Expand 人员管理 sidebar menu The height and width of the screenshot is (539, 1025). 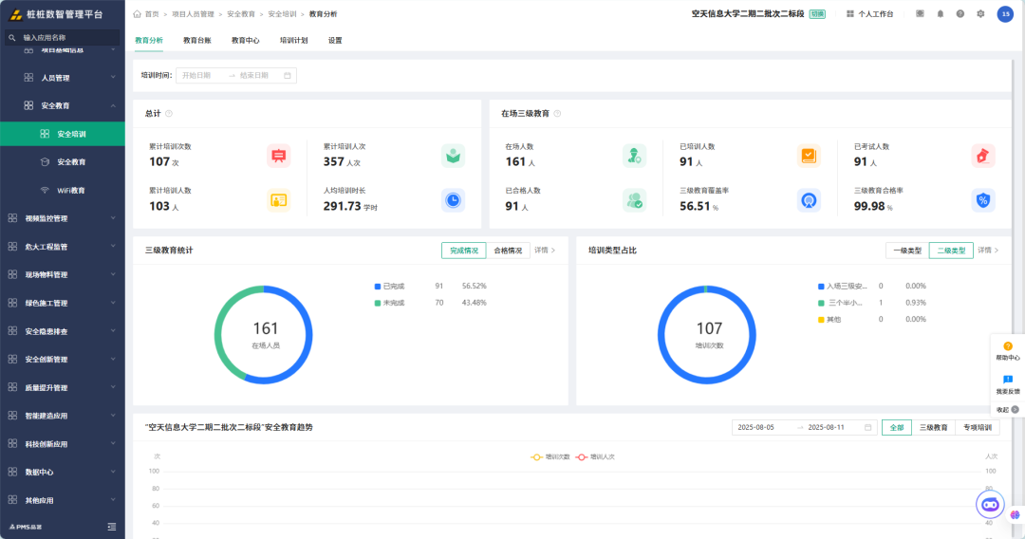coord(63,78)
